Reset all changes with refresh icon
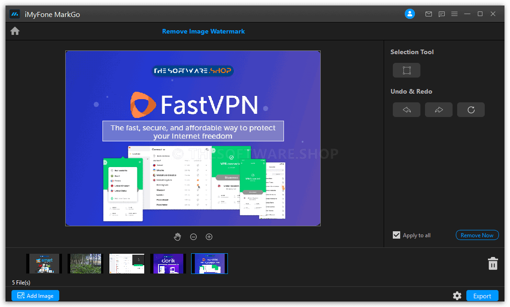The width and height of the screenshot is (510, 307). coord(471,110)
